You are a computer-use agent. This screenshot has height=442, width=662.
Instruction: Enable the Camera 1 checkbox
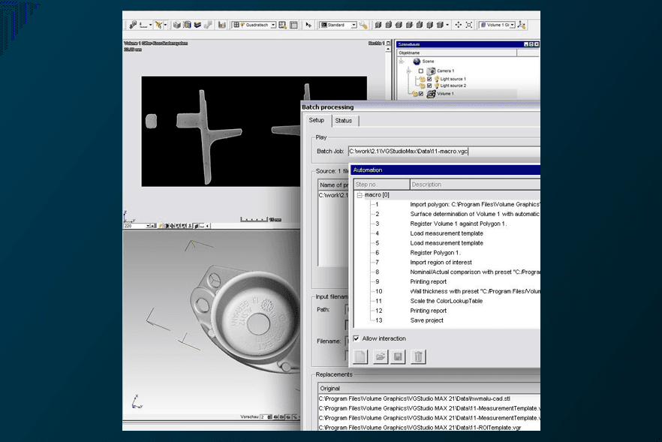(x=421, y=71)
